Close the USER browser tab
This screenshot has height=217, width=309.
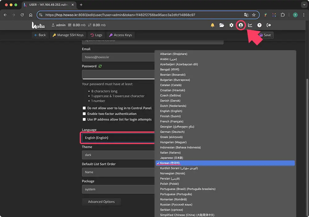pos(73,5)
